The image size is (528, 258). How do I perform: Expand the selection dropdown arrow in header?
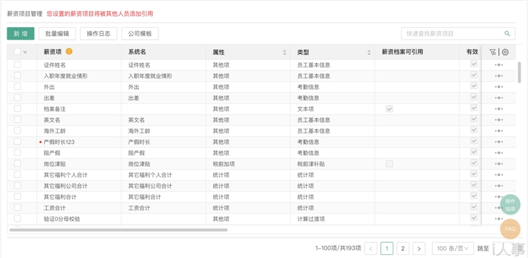pos(25,52)
